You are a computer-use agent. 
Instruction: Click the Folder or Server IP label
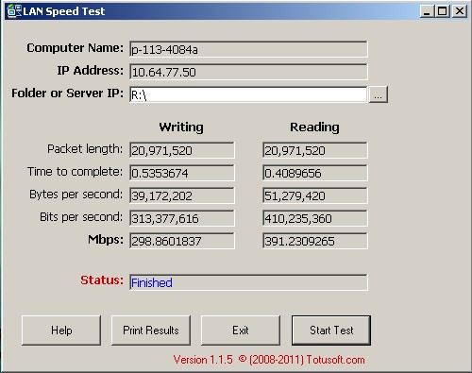[x=67, y=93]
